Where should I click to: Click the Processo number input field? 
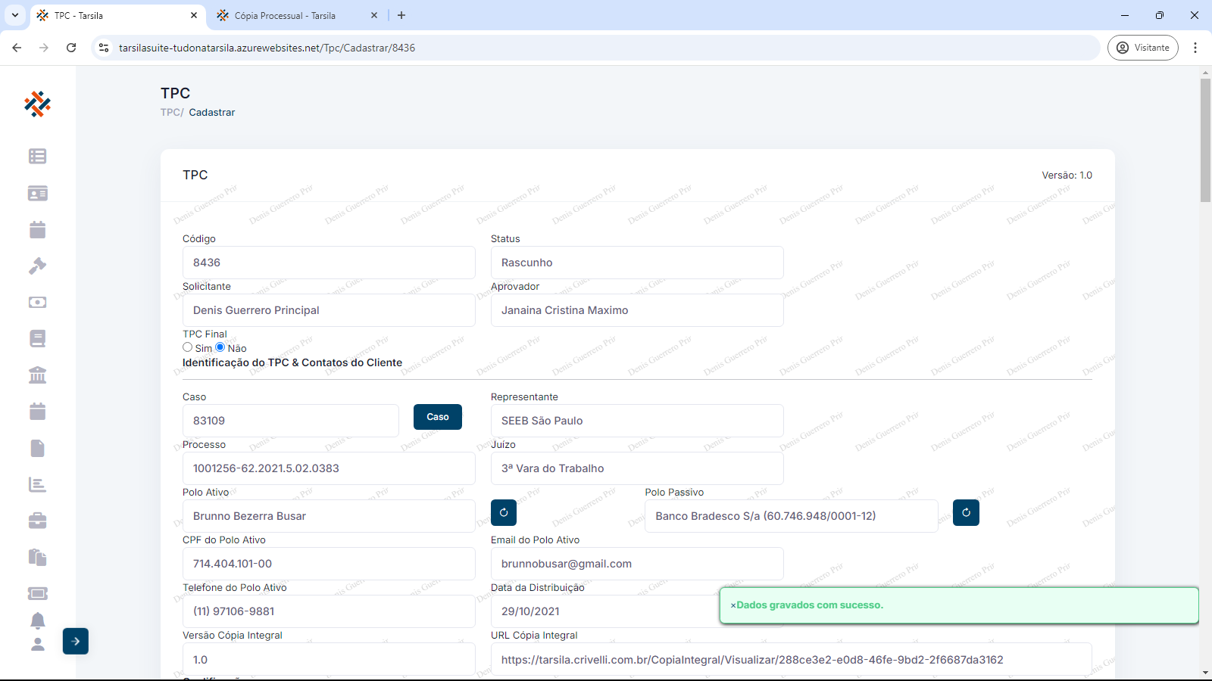point(329,468)
